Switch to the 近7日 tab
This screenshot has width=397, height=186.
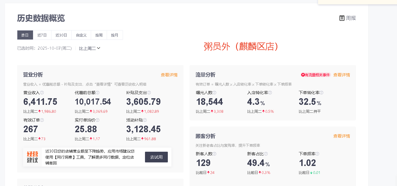pos(42,35)
